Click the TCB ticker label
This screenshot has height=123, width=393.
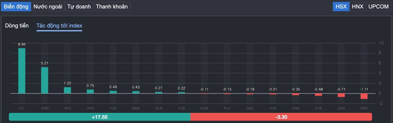pyautogui.click(x=181, y=108)
